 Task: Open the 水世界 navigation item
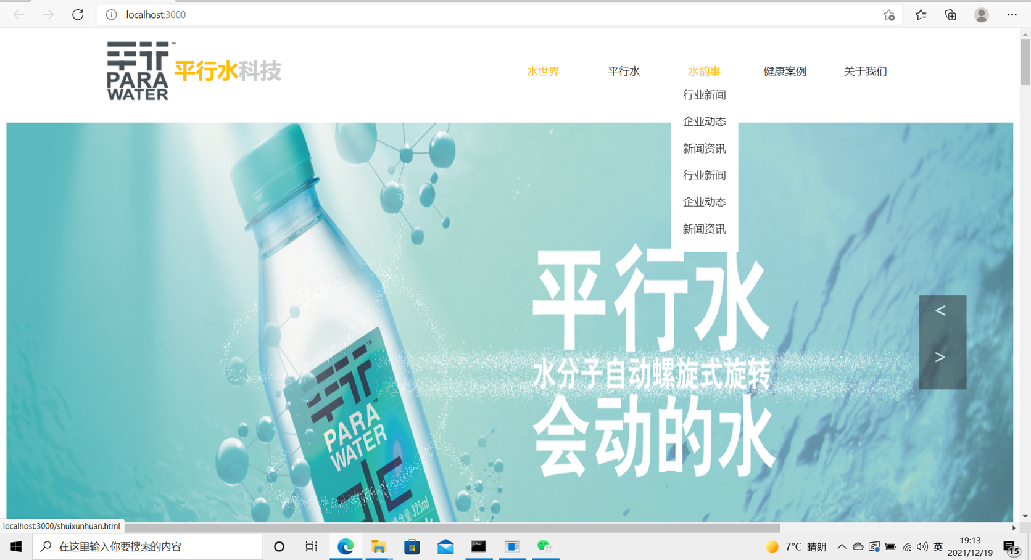[543, 72]
